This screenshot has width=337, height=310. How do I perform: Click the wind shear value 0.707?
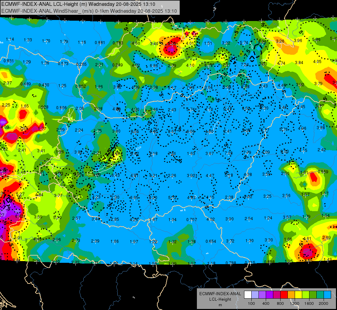coord(191,220)
